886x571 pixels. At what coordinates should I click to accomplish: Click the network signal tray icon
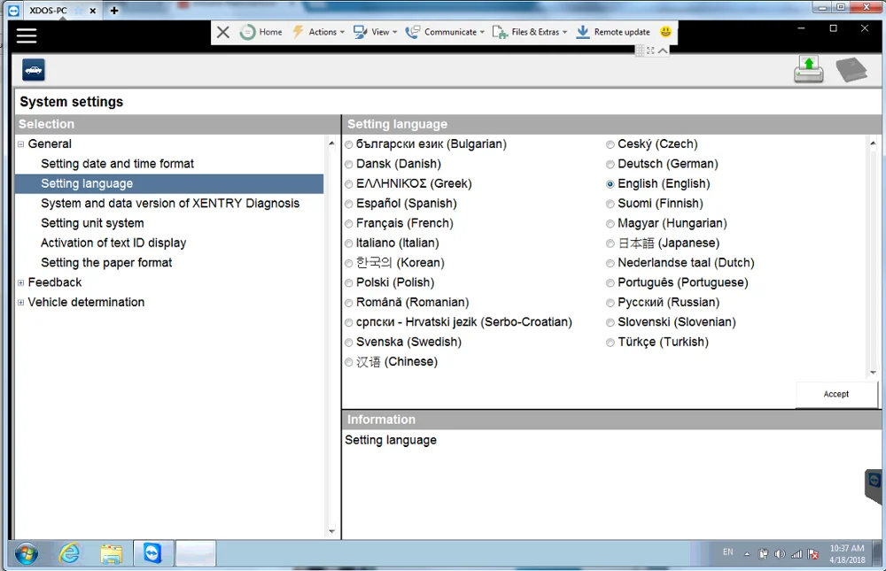pyautogui.click(x=797, y=554)
